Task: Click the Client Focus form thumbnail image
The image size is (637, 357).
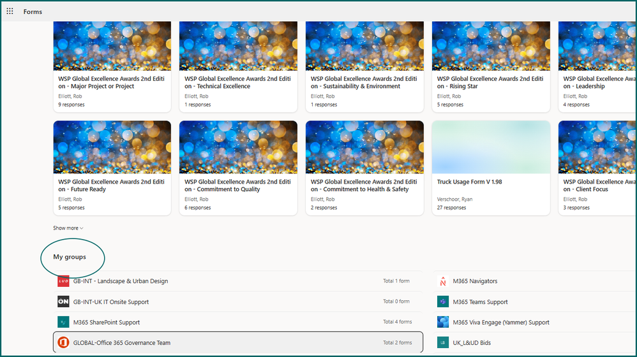Action: [597, 147]
